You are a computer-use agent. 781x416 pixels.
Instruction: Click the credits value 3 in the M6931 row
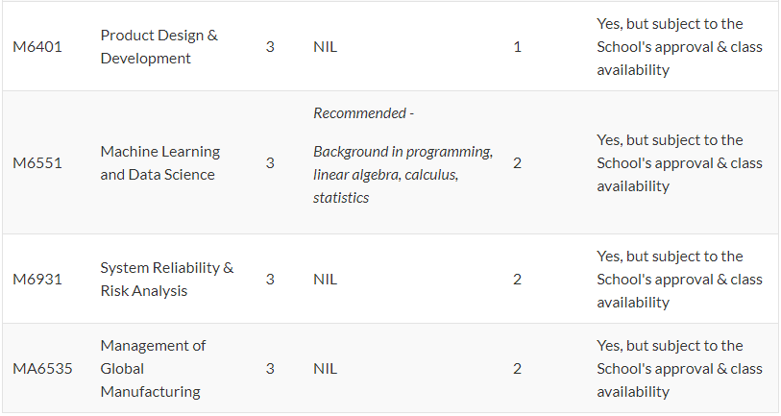270,279
